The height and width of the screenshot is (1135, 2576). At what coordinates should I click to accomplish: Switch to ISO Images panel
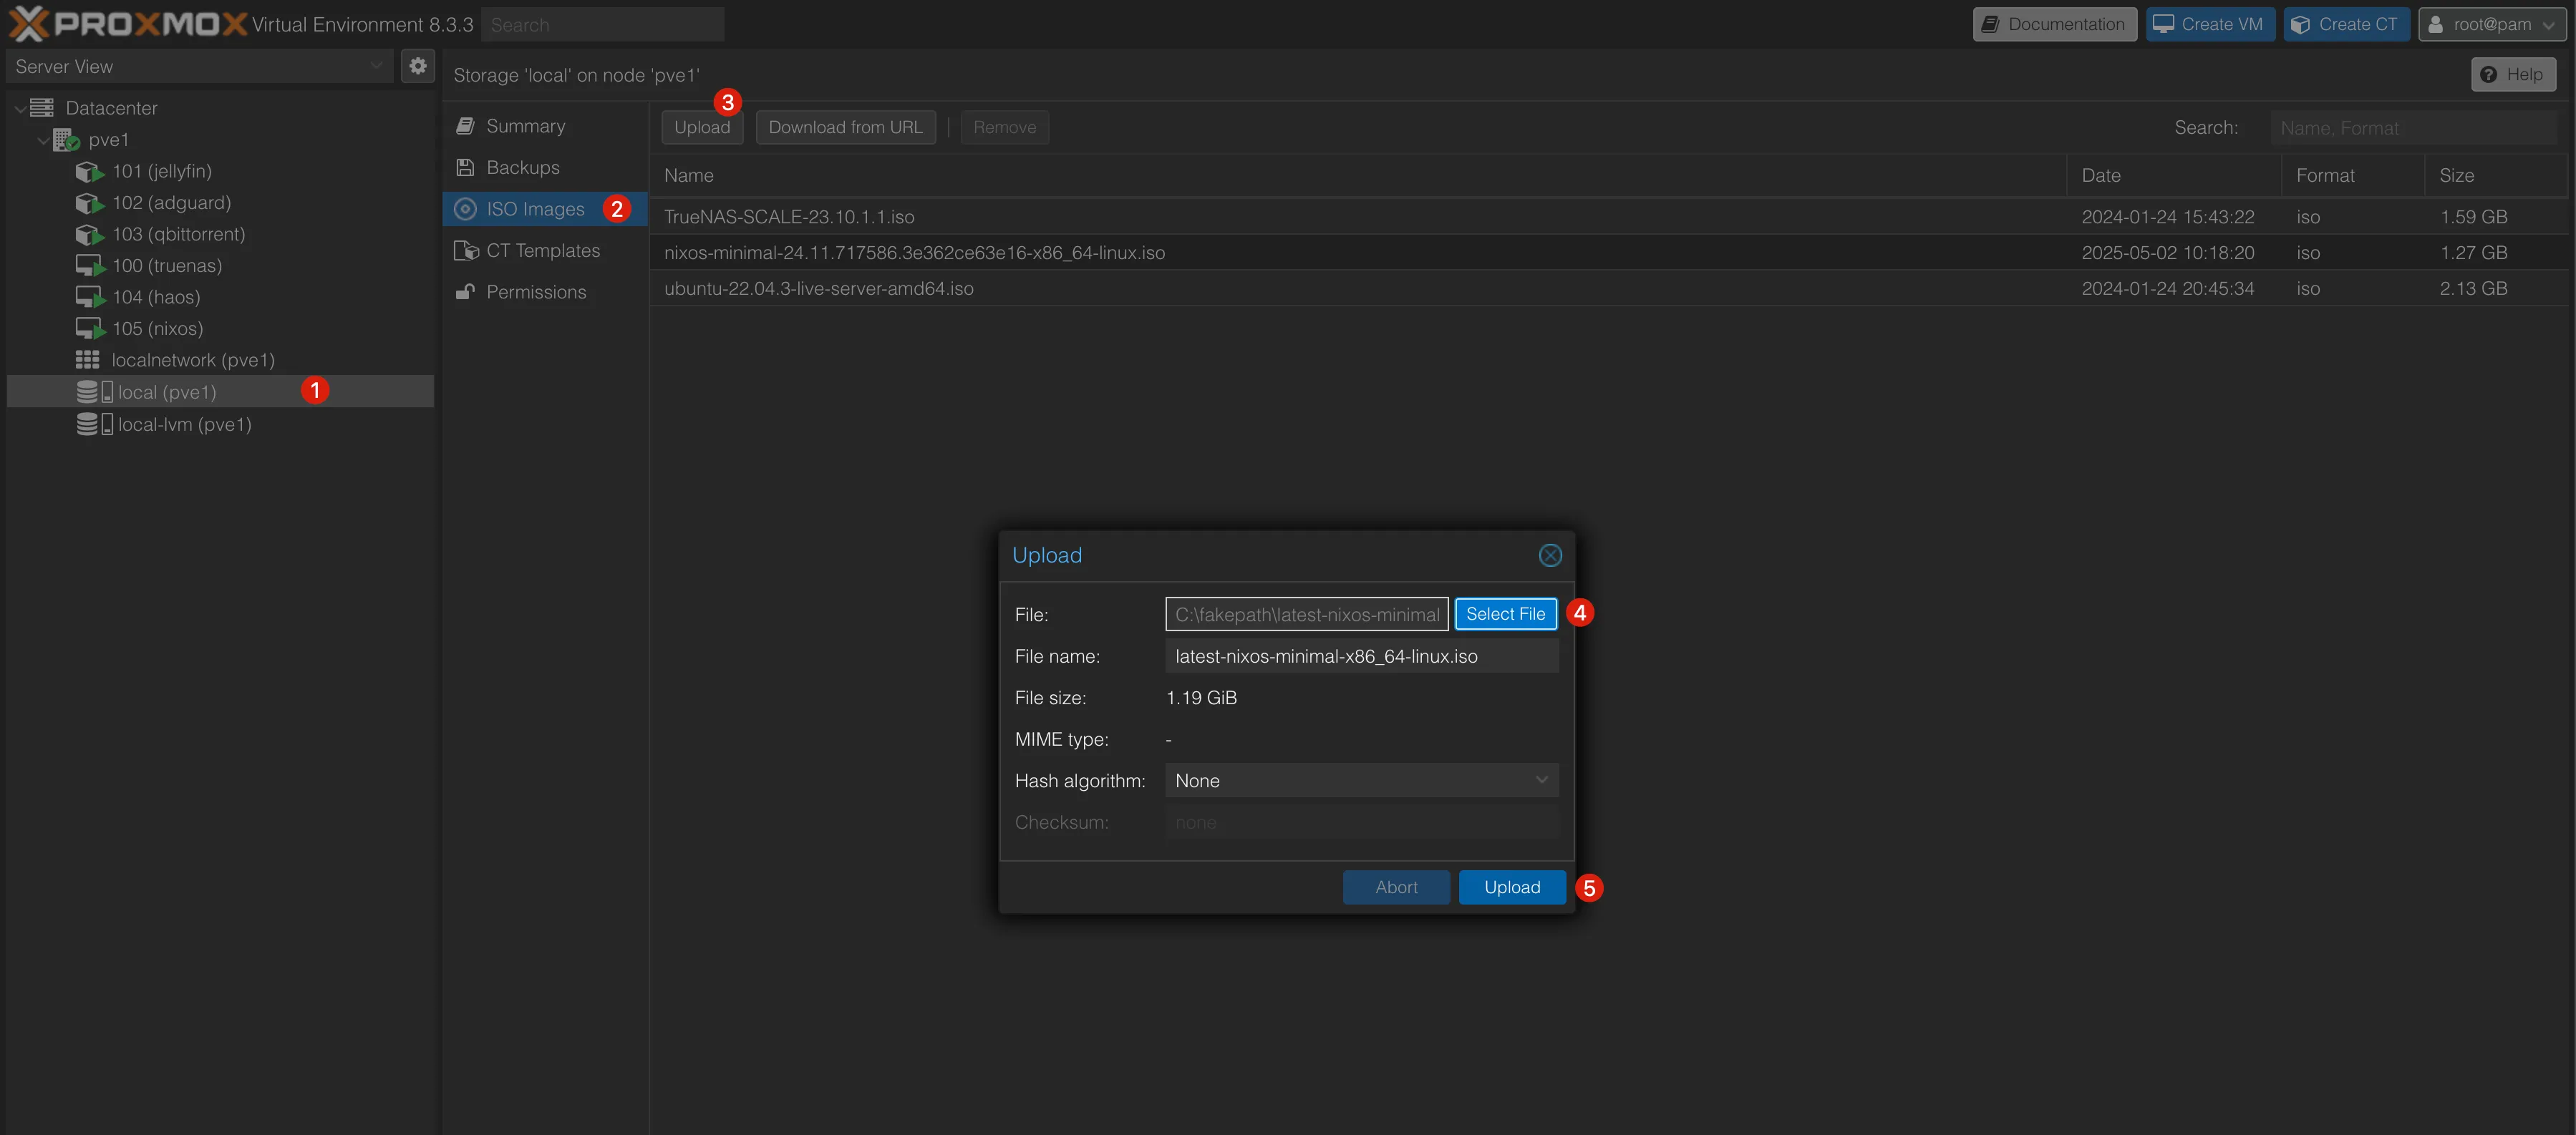[x=546, y=209]
